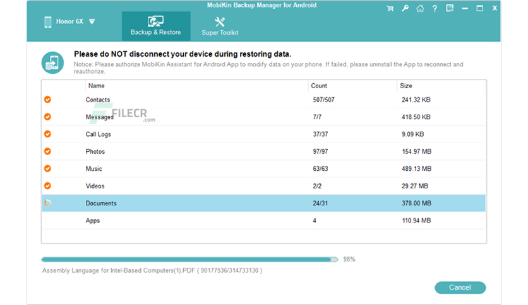Switch to the Backup & Restore tab
The image size is (528, 305).
click(x=156, y=26)
